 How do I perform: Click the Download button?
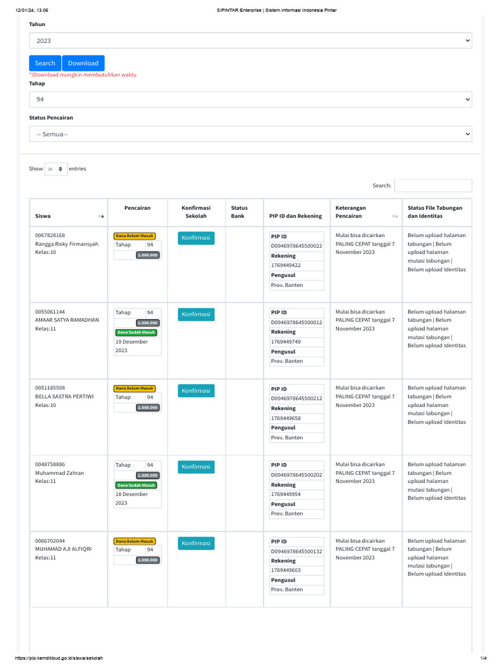coord(83,63)
